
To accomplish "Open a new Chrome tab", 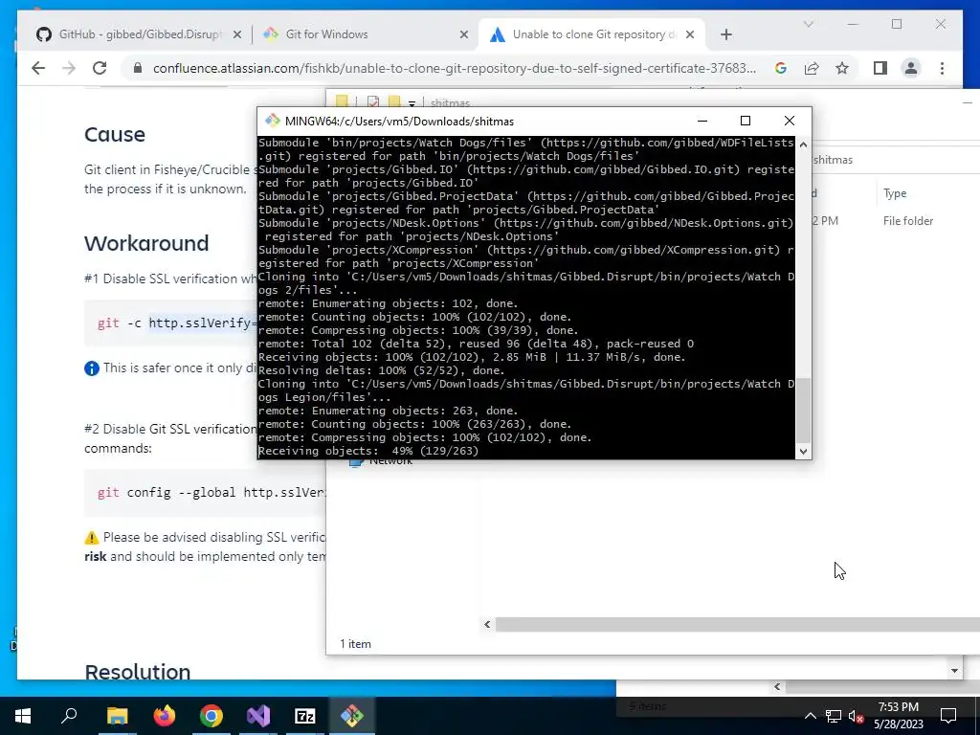I will (725, 35).
